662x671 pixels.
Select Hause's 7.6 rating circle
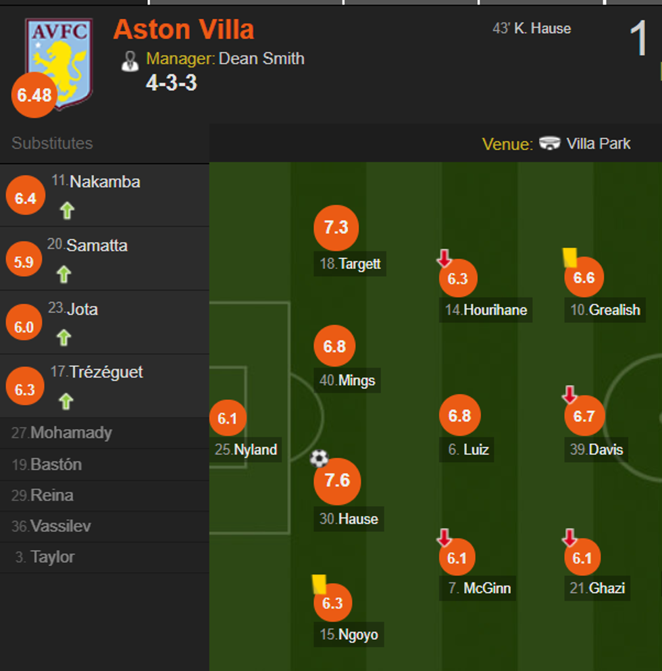tap(337, 480)
